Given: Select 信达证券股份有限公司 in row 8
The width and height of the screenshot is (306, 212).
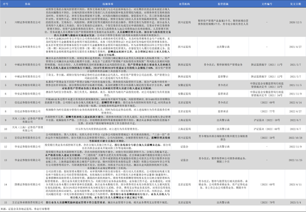Looking at the screenshot, I should (27, 111).
